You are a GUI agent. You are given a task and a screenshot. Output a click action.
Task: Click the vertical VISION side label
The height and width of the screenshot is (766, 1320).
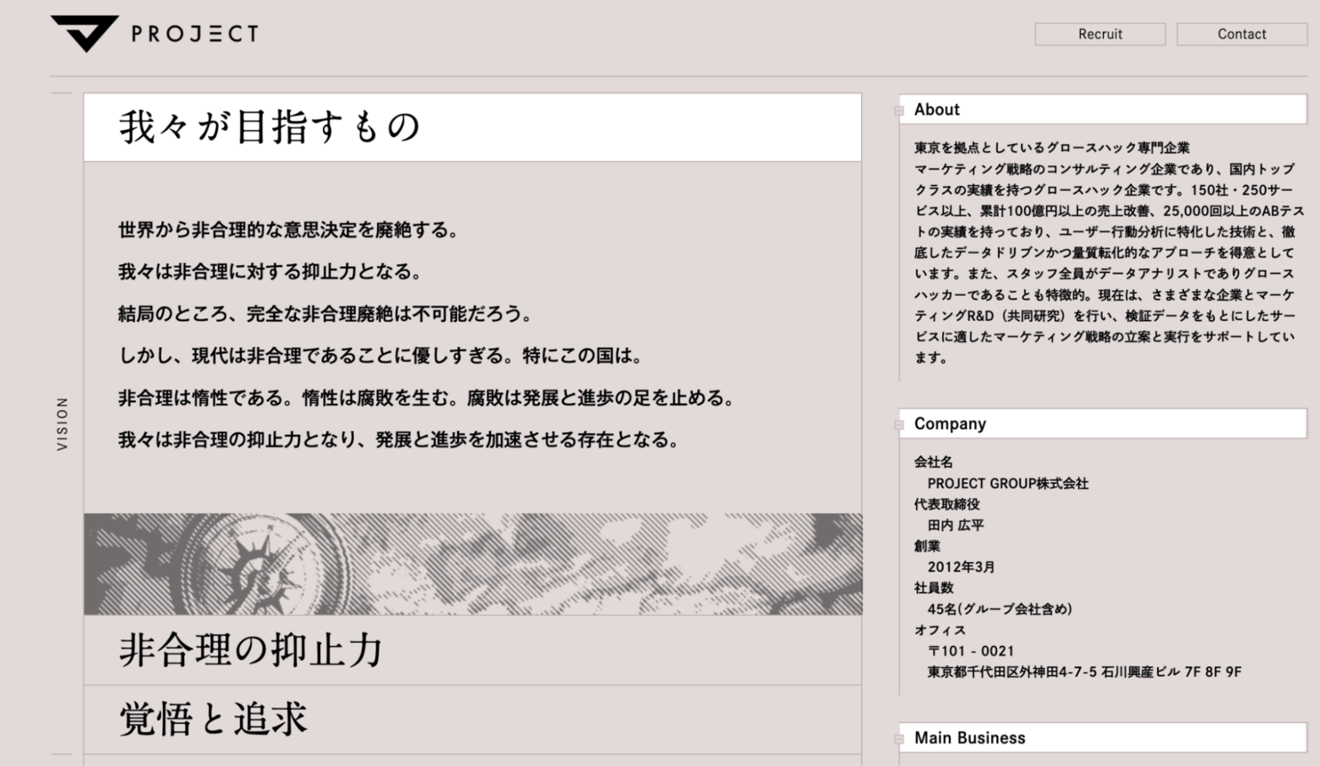click(x=63, y=423)
